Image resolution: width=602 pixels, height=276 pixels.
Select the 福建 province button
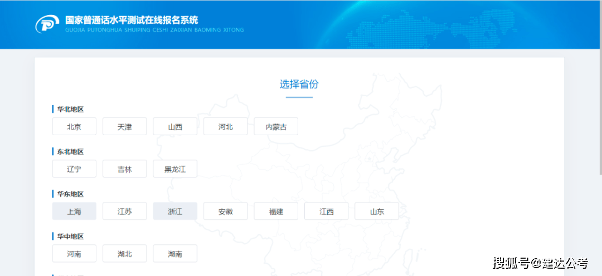tap(276, 211)
